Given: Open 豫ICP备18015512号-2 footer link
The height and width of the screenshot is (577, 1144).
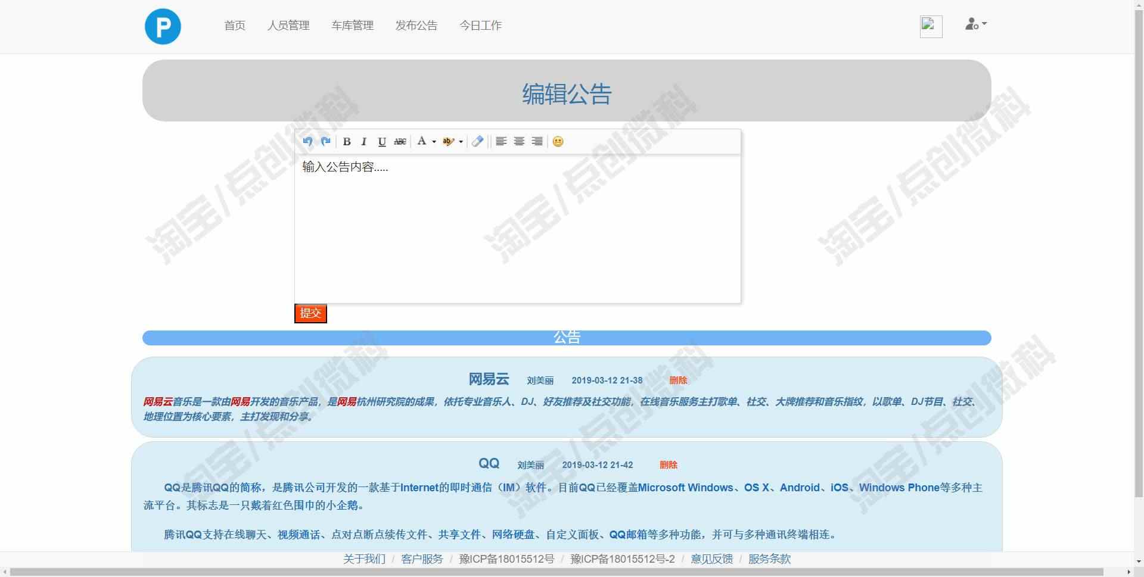Looking at the screenshot, I should pos(623,559).
